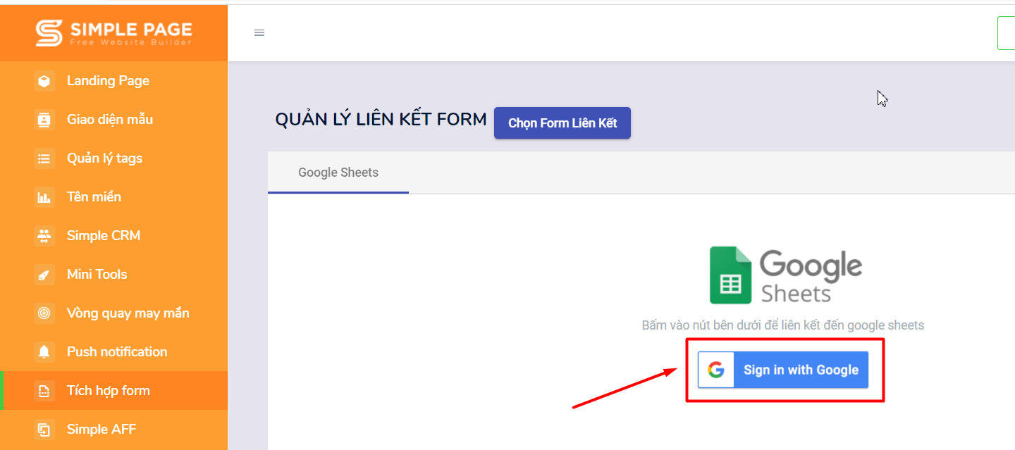Open Giao diện mẫu menu item
Screen dimensions: 1015x450
(113, 120)
